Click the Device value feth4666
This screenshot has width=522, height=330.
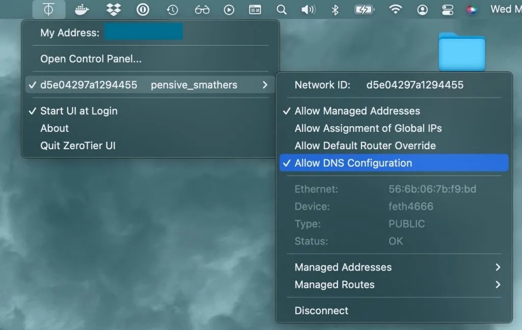411,206
